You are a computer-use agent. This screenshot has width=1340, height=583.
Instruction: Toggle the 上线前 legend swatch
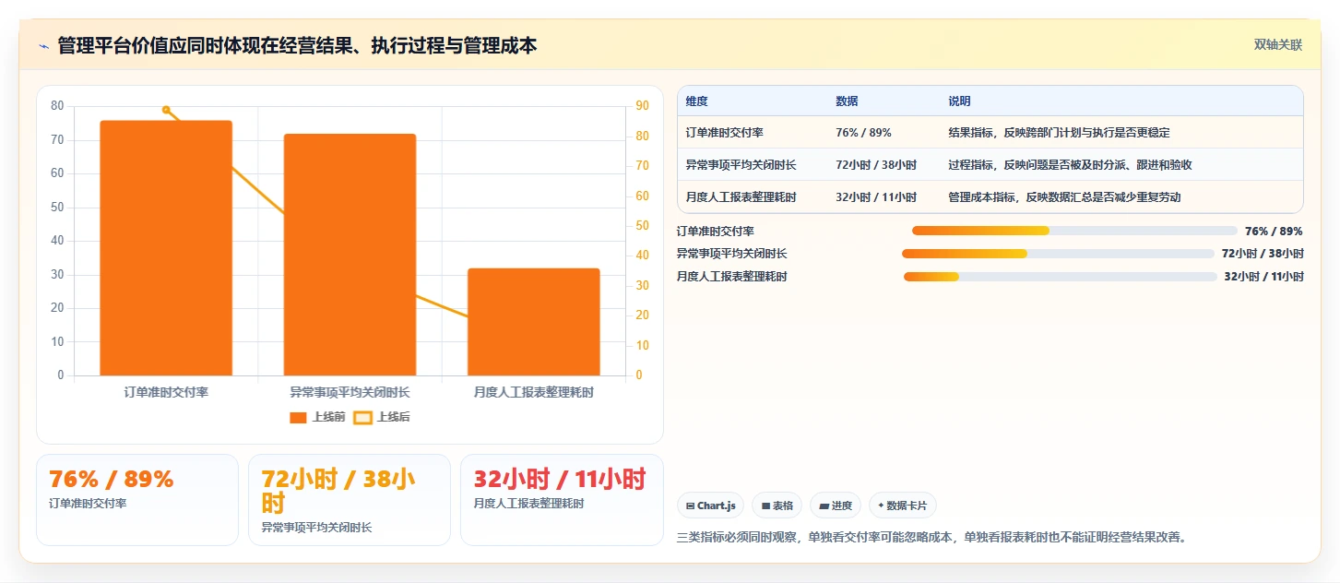[x=298, y=418]
